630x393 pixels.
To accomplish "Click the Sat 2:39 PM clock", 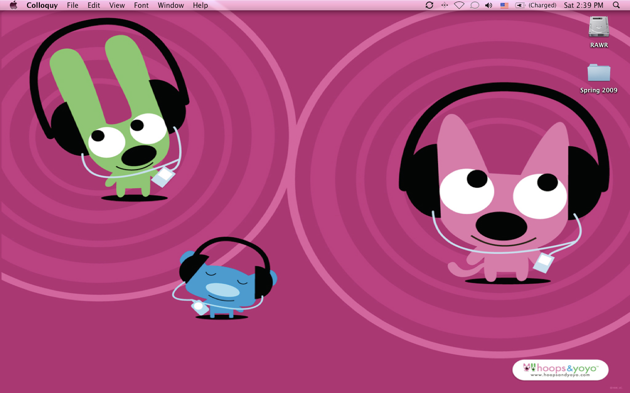I will [584, 5].
